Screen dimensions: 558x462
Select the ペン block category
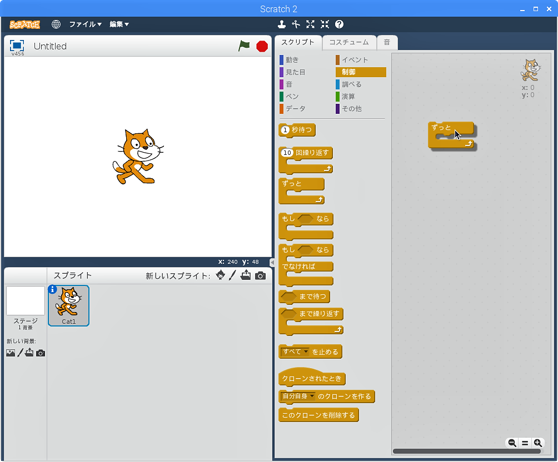coord(292,97)
